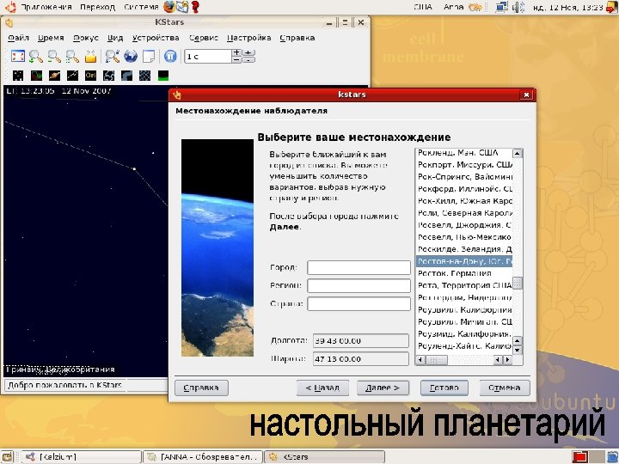The image size is (619, 464).
Task: Select Роттердам, Нидерланды entry
Action: tap(464, 297)
